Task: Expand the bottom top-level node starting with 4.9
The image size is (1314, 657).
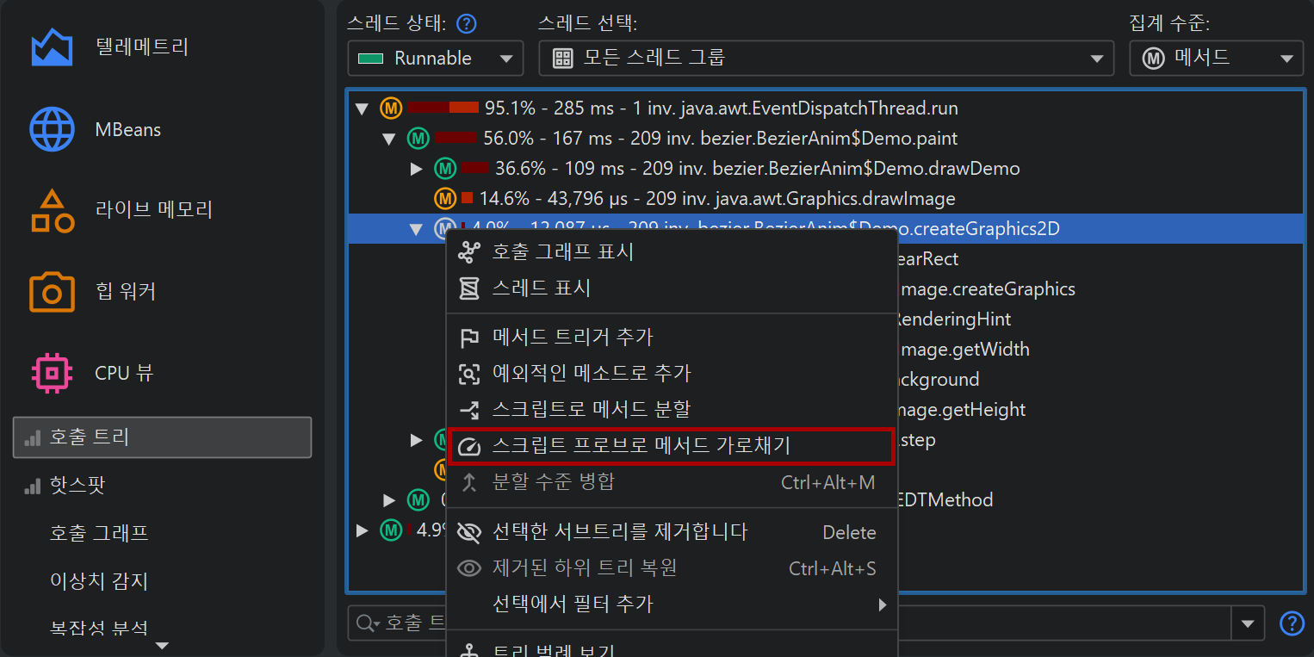Action: click(x=363, y=530)
